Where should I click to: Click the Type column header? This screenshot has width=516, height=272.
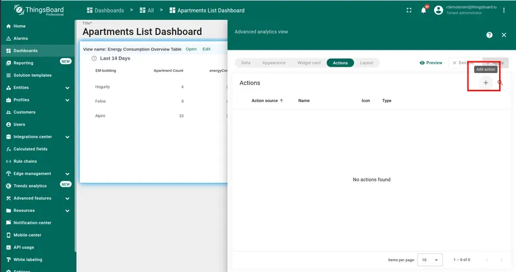tap(386, 101)
